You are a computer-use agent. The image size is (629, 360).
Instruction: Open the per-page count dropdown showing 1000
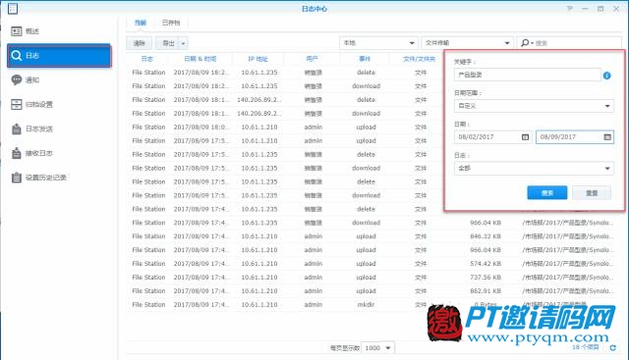coord(377,348)
